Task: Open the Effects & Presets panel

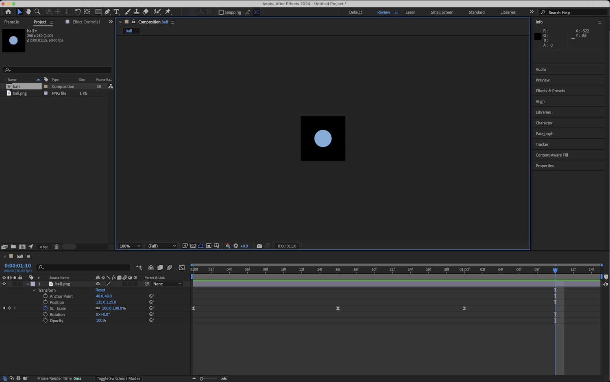Action: point(550,91)
